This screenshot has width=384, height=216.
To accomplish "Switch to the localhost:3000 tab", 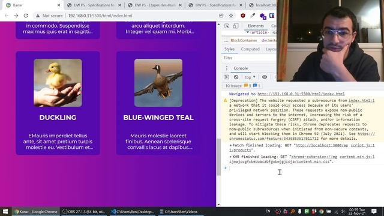I will click(262, 5).
